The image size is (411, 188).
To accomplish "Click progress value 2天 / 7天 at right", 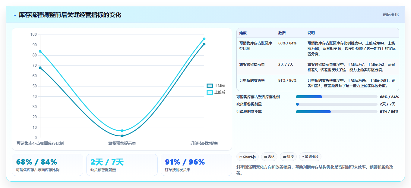I will 387,104.
